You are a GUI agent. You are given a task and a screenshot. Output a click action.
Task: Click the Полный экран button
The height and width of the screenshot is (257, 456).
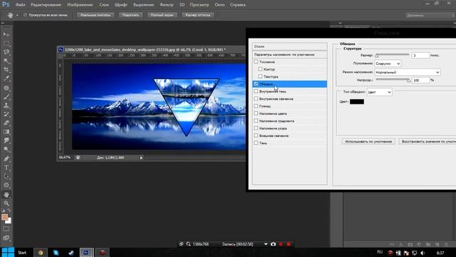[162, 15]
